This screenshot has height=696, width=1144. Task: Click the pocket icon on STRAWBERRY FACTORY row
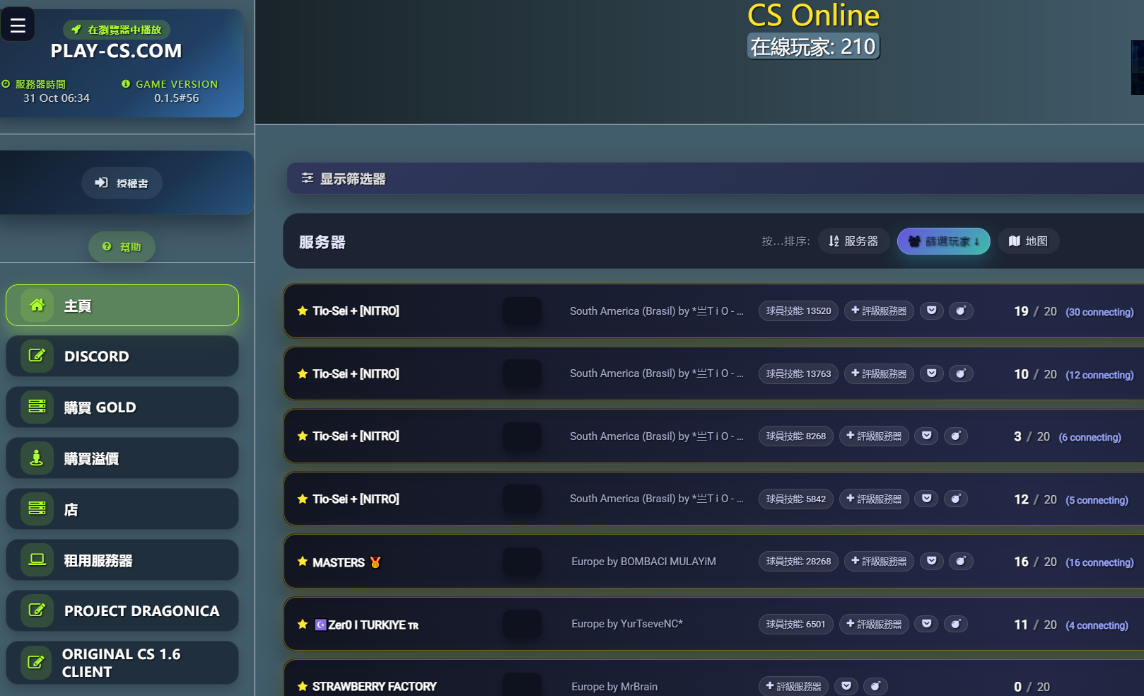846,686
